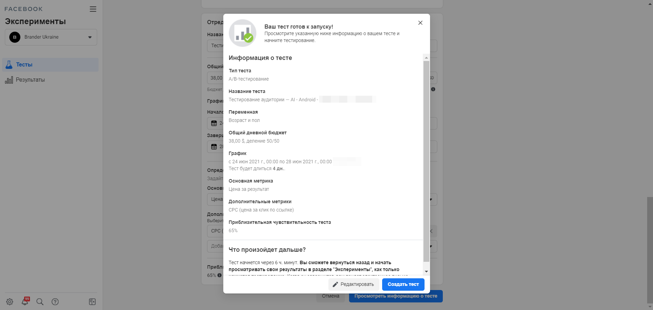Click the start date calendar icon
Screen dimensions: 653x310
click(x=214, y=123)
